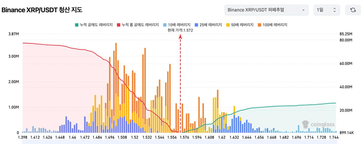
Task: Toggle the 누적 공매도 레버리지 legend series
Action: pyautogui.click(x=94, y=25)
